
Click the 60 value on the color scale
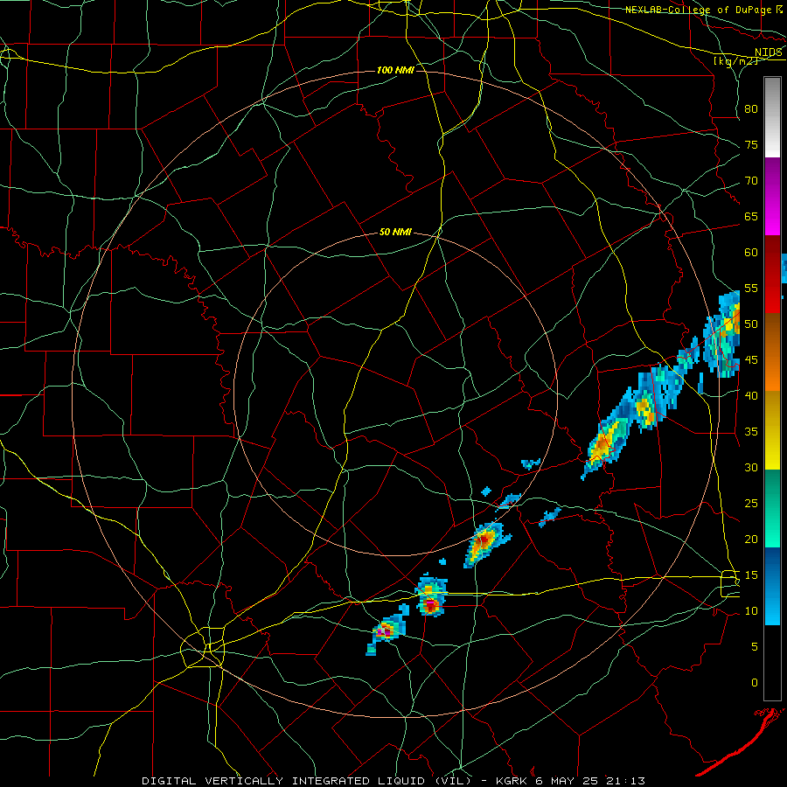pos(751,253)
